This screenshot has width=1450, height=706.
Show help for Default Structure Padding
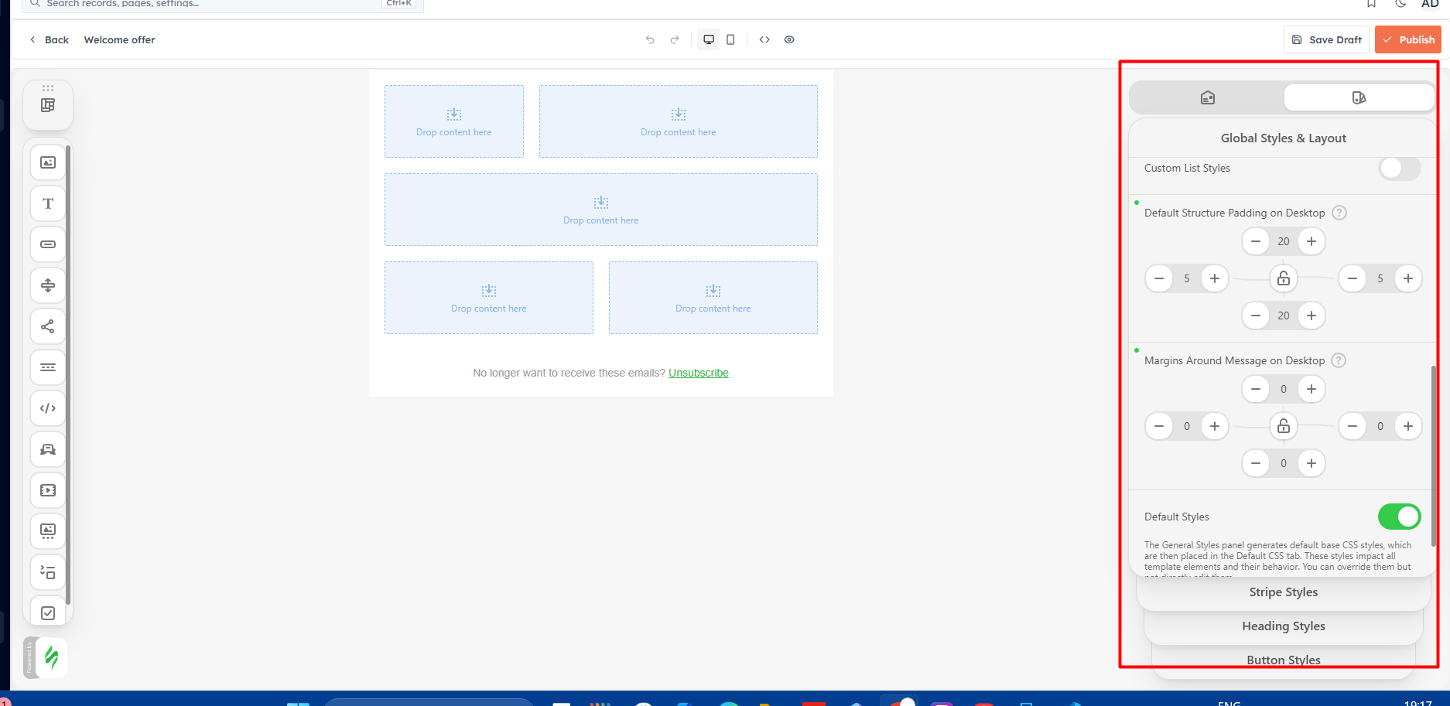click(x=1339, y=213)
